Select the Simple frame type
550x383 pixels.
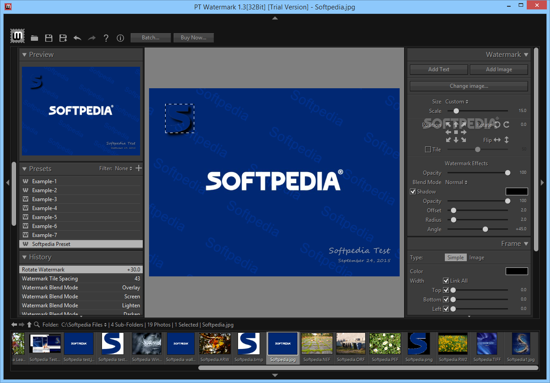(456, 258)
